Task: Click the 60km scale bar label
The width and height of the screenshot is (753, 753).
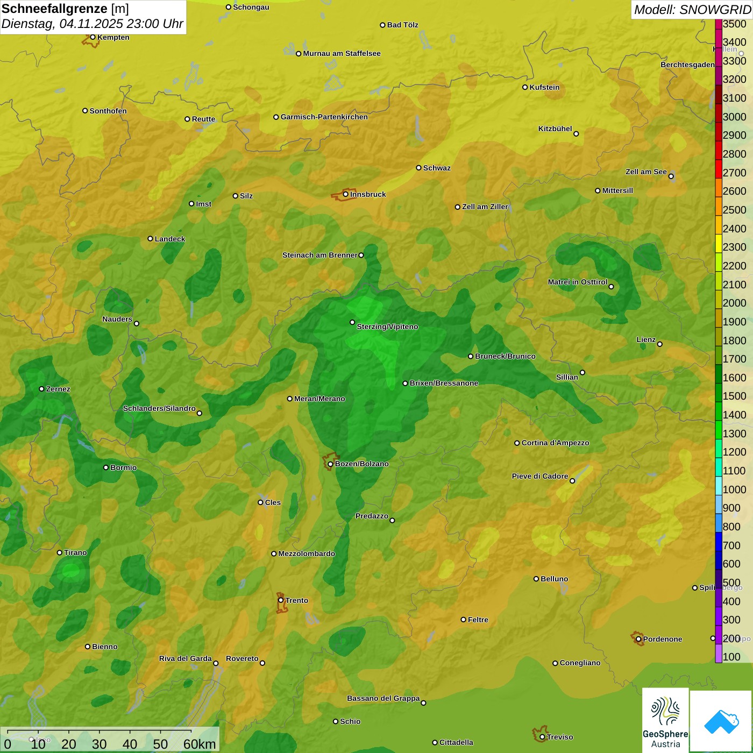Action: pos(200,744)
